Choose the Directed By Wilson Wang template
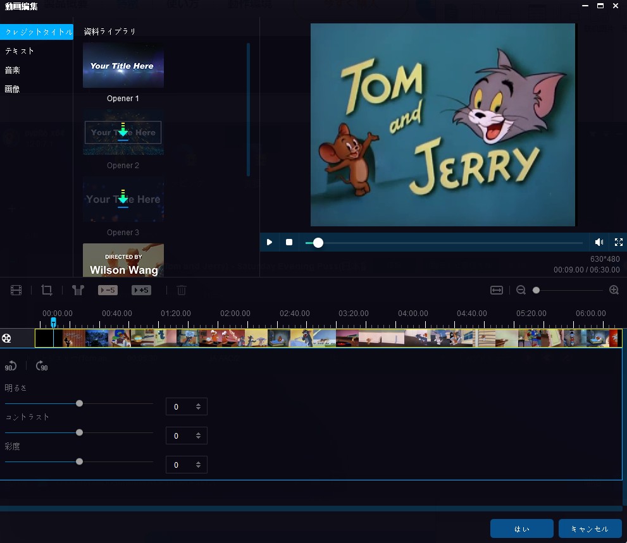Viewport: 627px width, 543px height. point(123,260)
